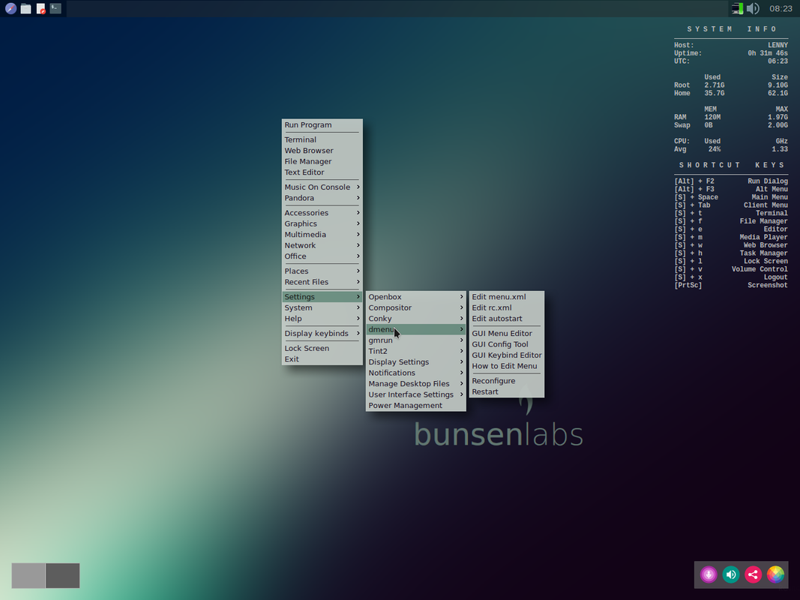Click the purple download icon at bottom right

(709, 574)
